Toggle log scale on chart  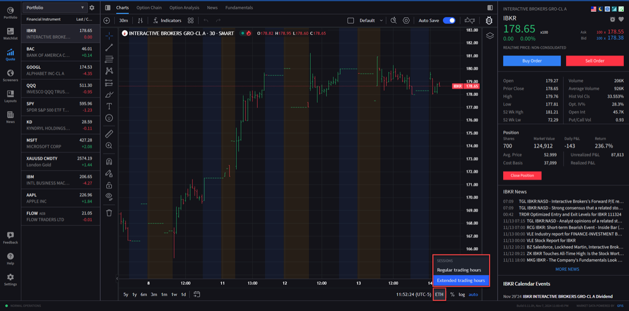[462, 294]
